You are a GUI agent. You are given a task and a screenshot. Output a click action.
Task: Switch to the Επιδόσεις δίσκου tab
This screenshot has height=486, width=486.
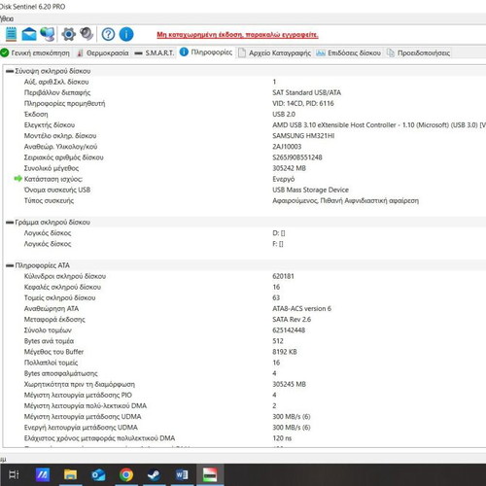coord(349,52)
